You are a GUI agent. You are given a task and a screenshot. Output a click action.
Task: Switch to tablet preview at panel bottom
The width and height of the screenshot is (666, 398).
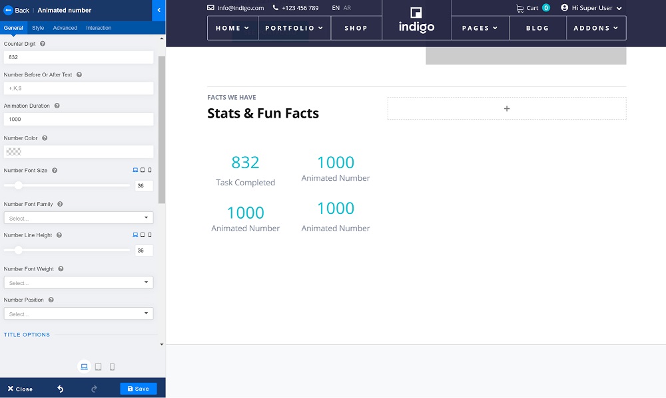(99, 367)
